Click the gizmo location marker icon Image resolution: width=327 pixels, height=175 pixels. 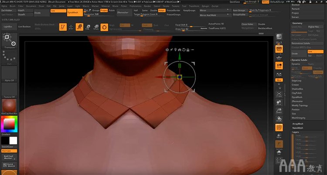point(175,50)
